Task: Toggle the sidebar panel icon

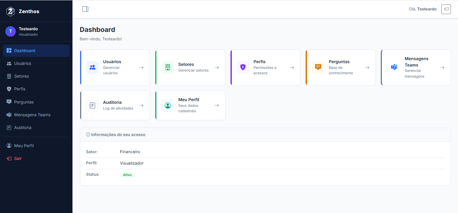Action: [x=85, y=9]
